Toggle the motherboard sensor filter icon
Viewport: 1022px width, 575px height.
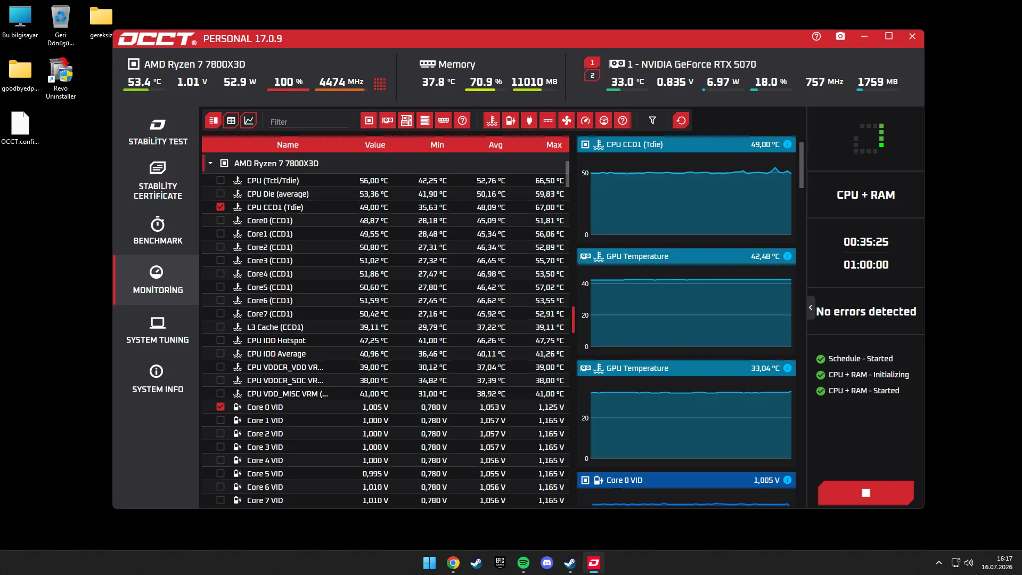click(406, 120)
